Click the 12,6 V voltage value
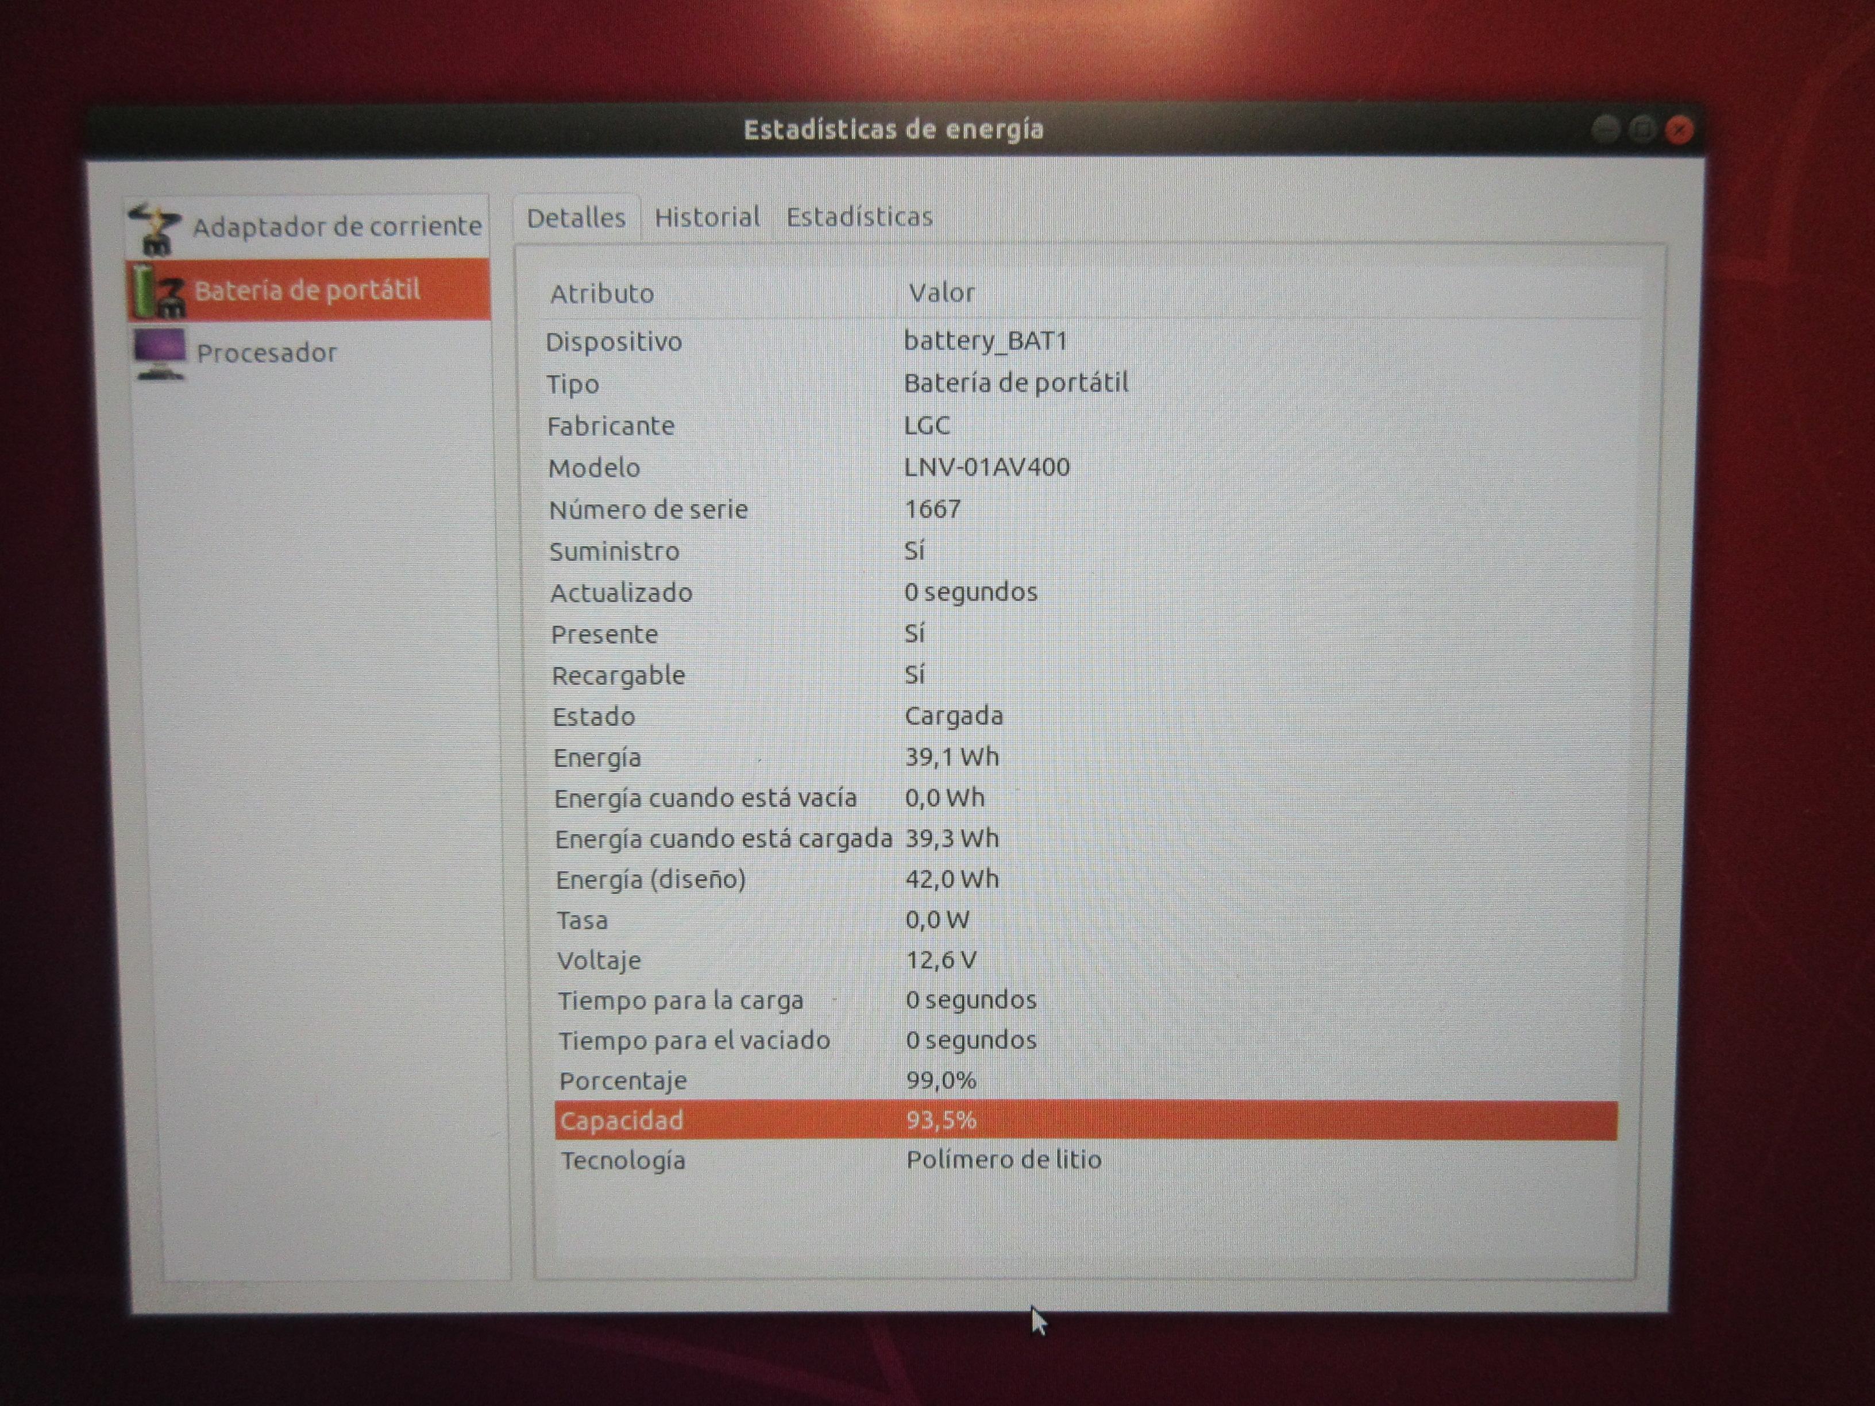 point(941,960)
